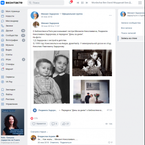Click the reactions count 376
Image resolution: width=145 pixels, height=145 pixels.
click(36, 118)
